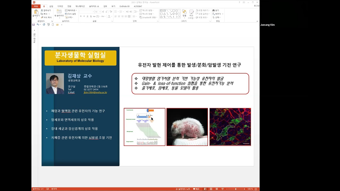Screen dimensions: 340x191
Task: Select the rectangle shape in shapes gallery
Action: click(174, 11)
